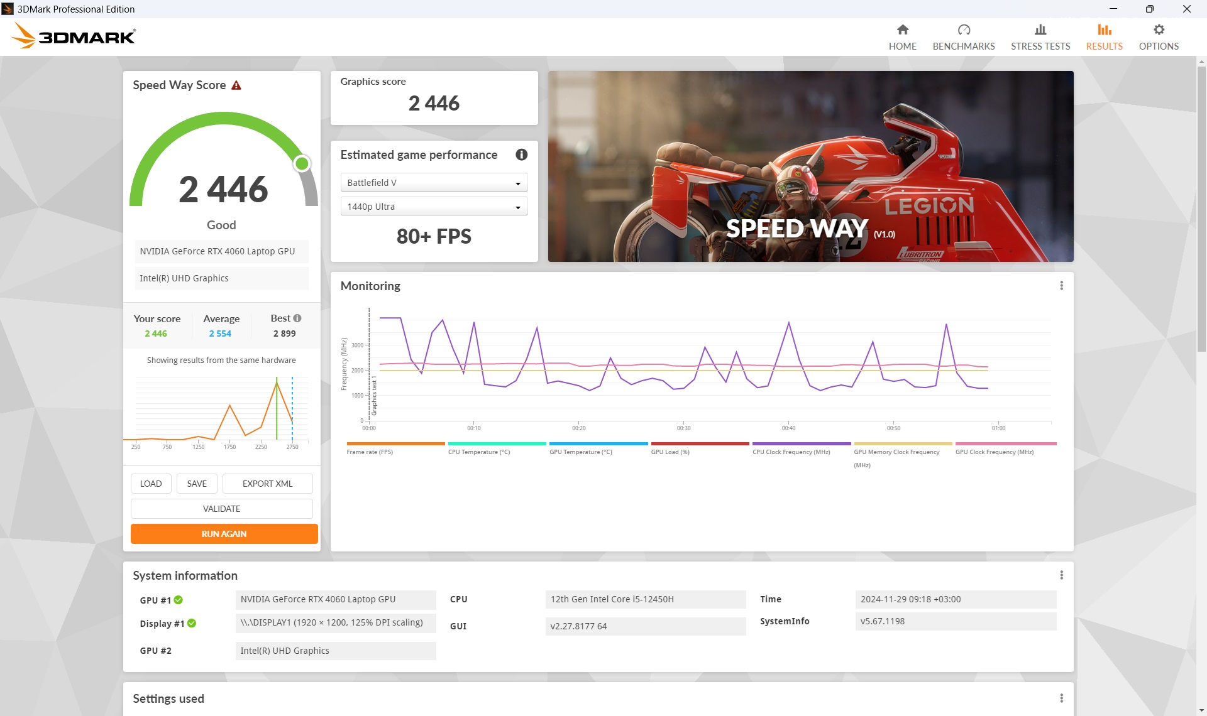This screenshot has width=1207, height=716.
Task: Click the info icon beside Best score
Action: [x=297, y=318]
